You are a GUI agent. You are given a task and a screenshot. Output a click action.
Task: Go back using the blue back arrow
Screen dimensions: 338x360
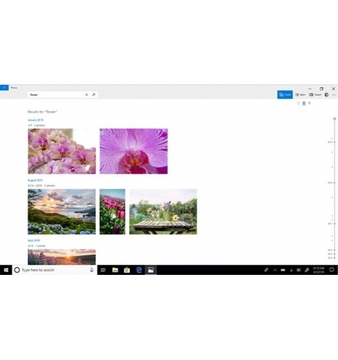point(4,88)
